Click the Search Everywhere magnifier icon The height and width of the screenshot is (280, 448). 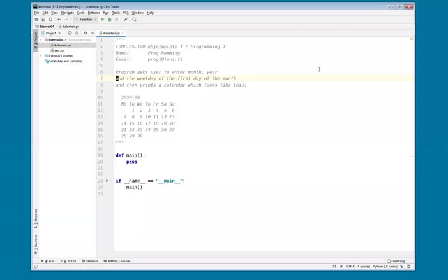(134, 20)
